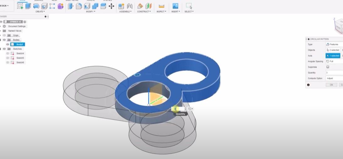Toggle visibility of Sketches folder
343x159 pixels.
4,49
